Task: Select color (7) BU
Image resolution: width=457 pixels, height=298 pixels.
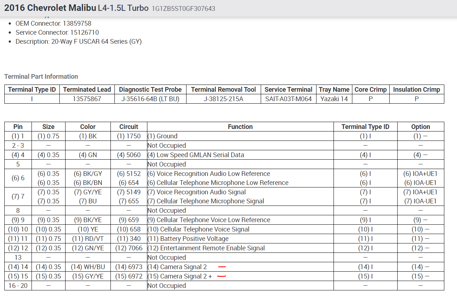Action: click(x=88, y=201)
